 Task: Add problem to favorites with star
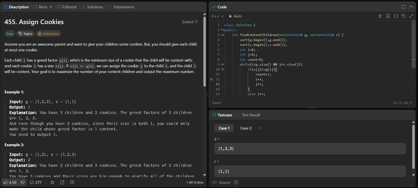click(x=52, y=182)
